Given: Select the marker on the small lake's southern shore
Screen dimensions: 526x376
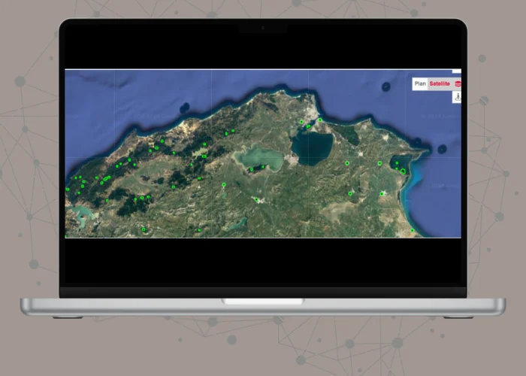Looking at the screenshot, I should [251, 169].
